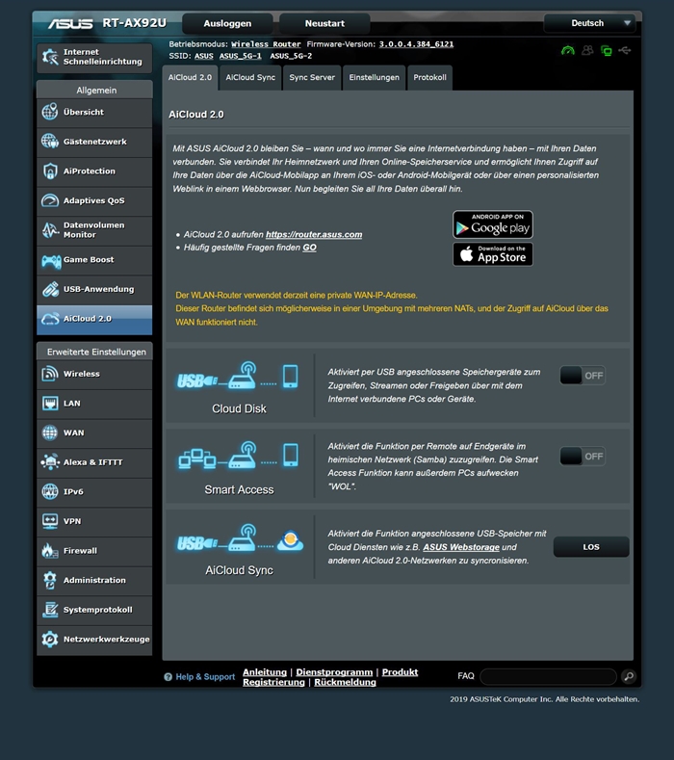Click the ASUS SSID link
Image resolution: width=674 pixels, height=760 pixels.
coord(204,56)
